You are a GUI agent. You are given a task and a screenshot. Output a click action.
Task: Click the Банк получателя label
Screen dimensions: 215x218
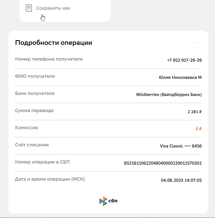pyautogui.click(x=35, y=93)
